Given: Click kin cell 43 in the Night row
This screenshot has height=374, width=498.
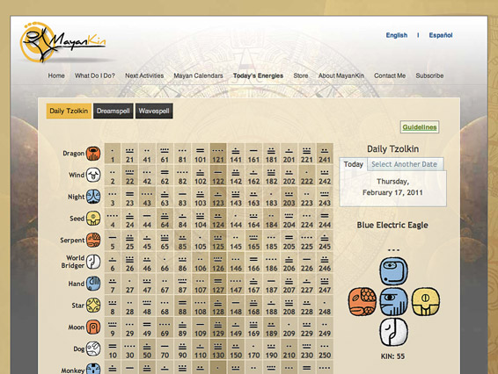Looking at the screenshot, I should tap(147, 197).
